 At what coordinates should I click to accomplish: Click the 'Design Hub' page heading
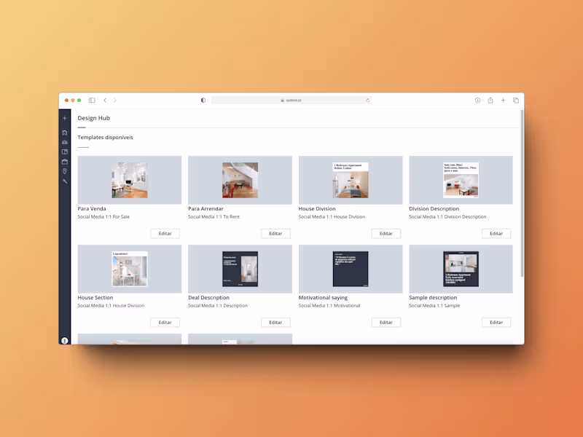coord(94,118)
